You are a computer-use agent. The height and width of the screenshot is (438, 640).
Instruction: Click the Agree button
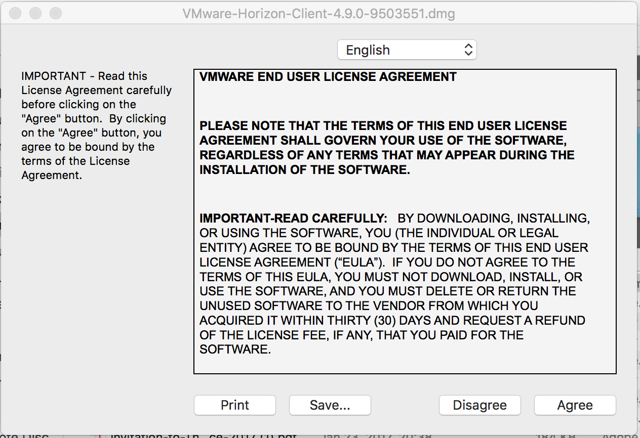coord(575,405)
